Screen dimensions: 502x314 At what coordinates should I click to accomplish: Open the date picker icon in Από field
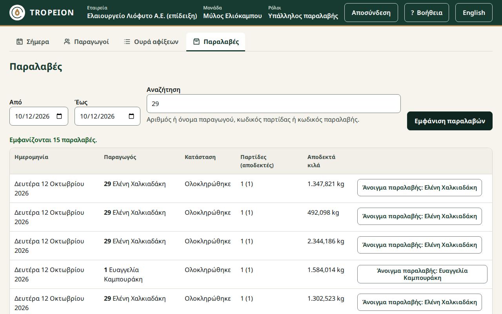(59, 116)
